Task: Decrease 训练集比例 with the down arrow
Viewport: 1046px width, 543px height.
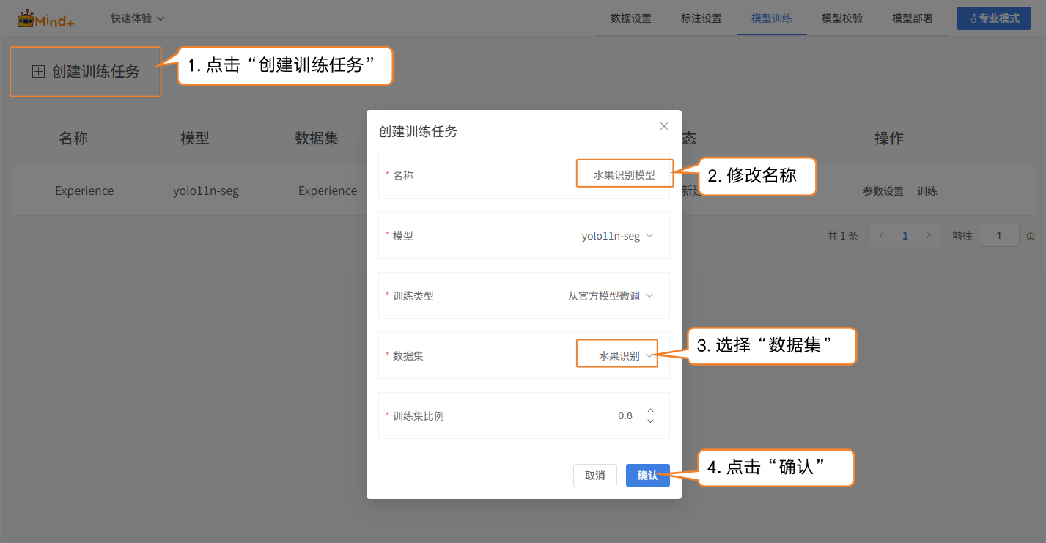Action: 650,421
